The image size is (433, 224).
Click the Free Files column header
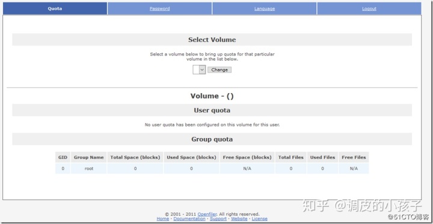(x=354, y=157)
